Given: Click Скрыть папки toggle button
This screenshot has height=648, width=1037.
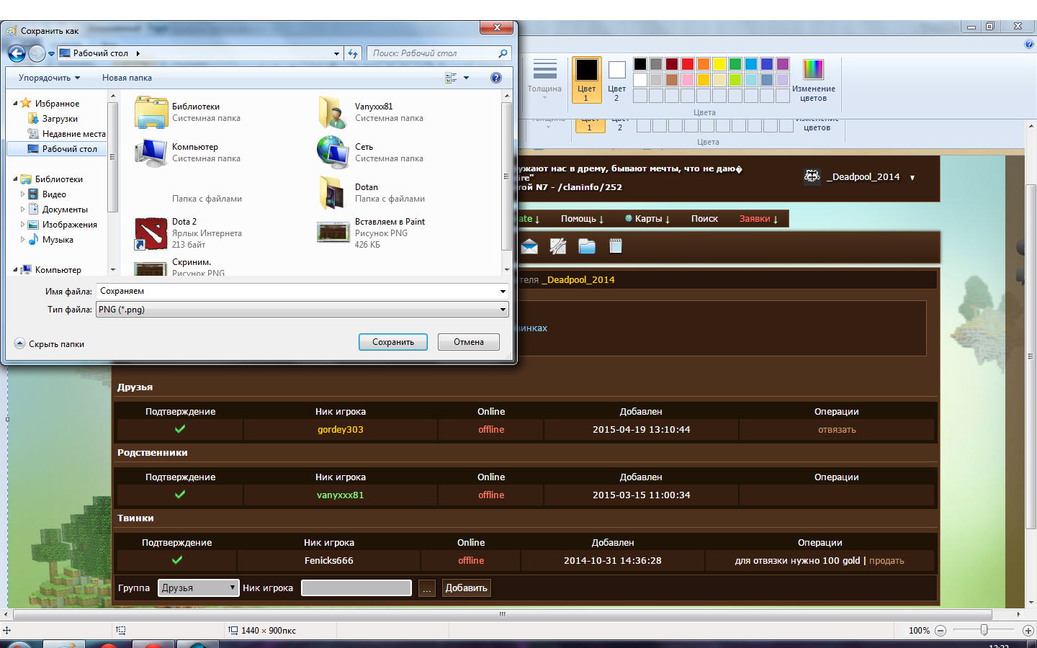Looking at the screenshot, I should [50, 344].
